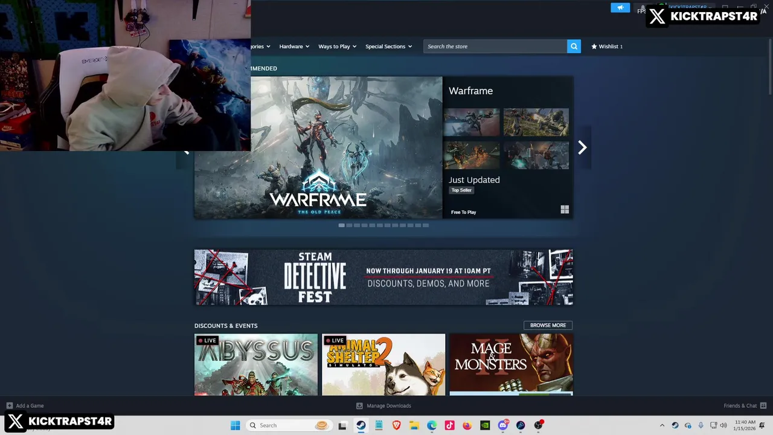The height and width of the screenshot is (435, 773).
Task: Click in the Search the store field
Action: tap(495, 47)
